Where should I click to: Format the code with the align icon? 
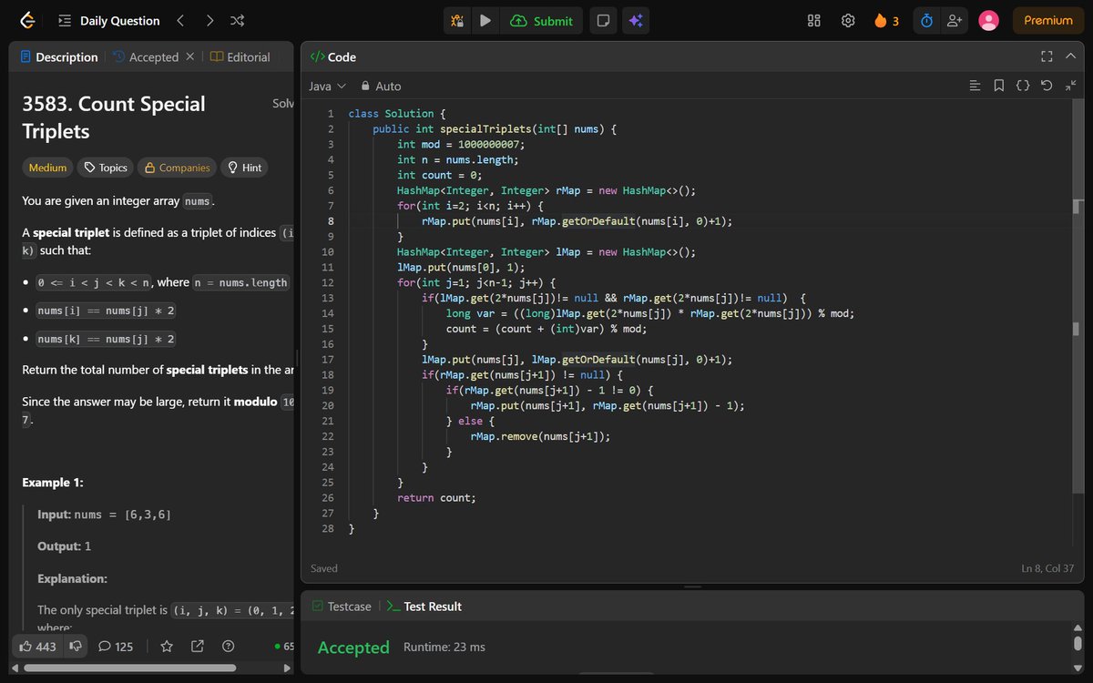point(975,86)
